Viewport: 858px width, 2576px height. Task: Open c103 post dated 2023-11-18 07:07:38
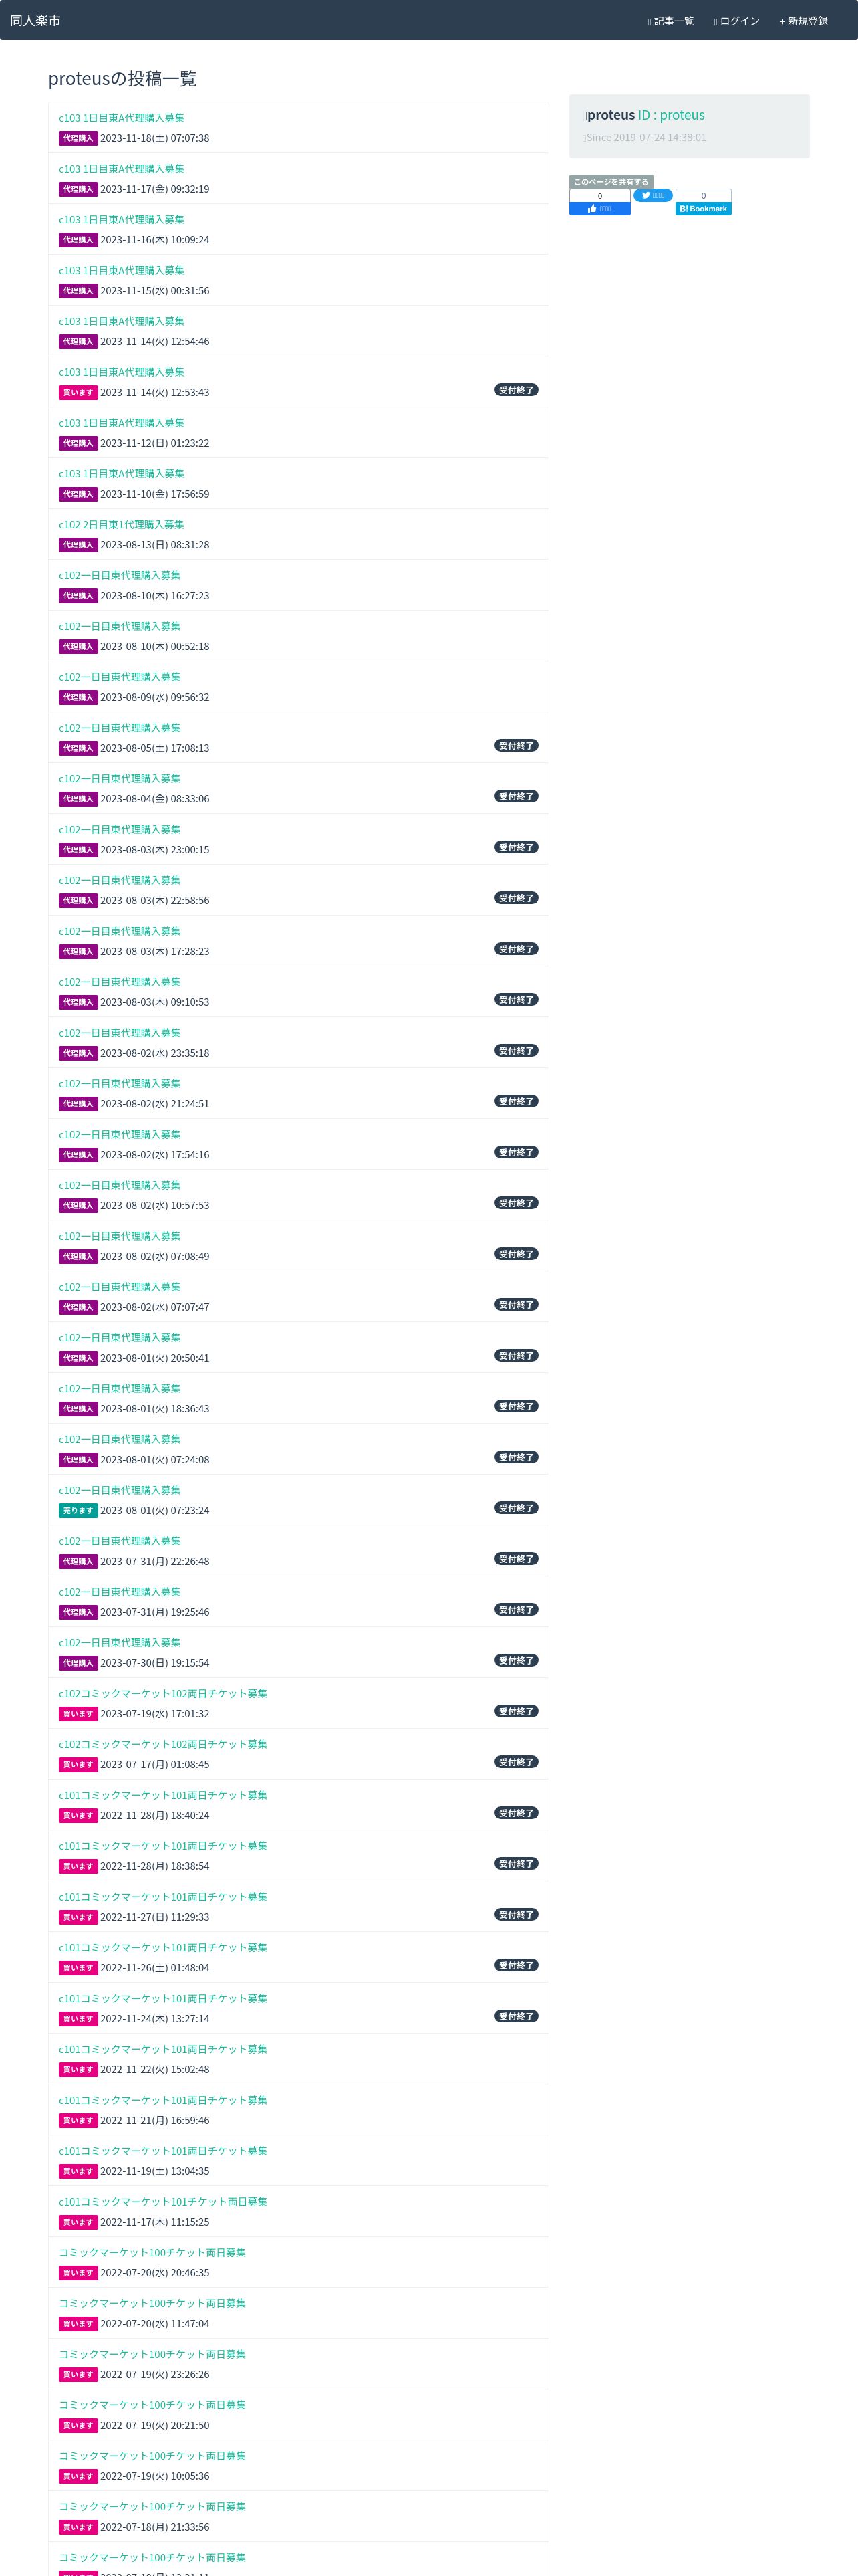click(121, 118)
